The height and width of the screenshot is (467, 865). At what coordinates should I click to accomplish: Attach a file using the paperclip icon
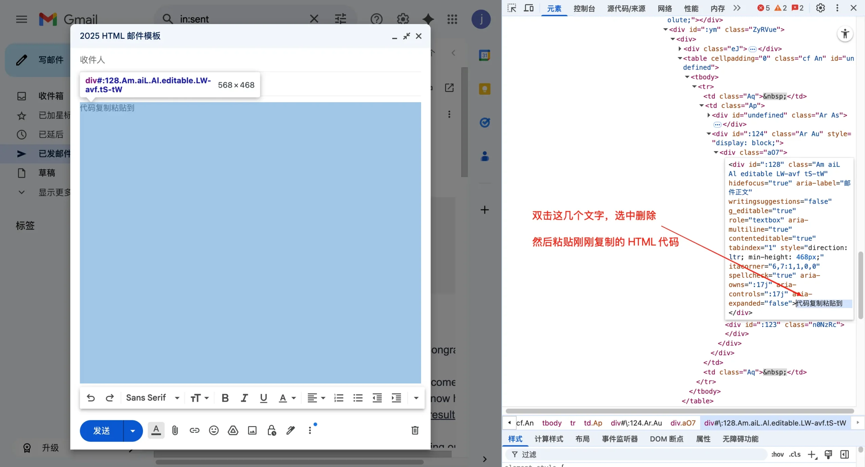pos(175,430)
